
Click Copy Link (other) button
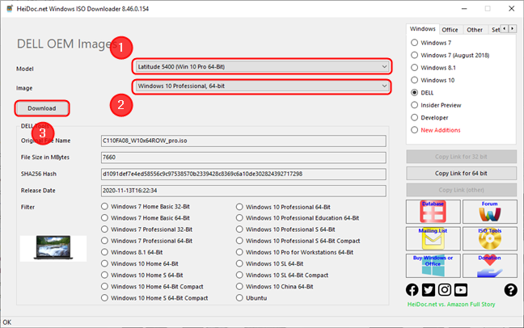click(x=461, y=190)
